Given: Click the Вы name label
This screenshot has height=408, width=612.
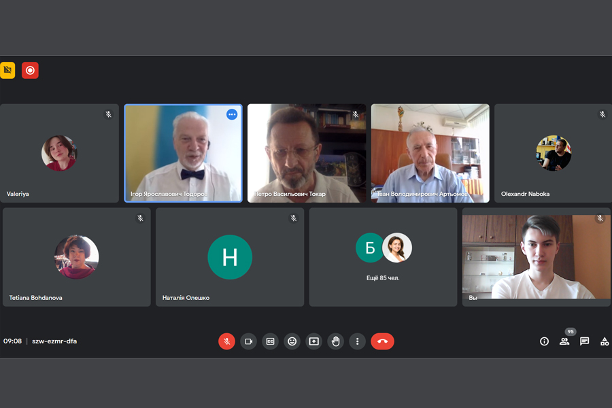Looking at the screenshot, I should pos(473,298).
